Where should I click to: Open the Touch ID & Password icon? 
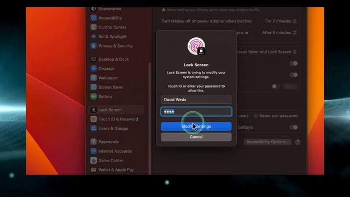94,119
